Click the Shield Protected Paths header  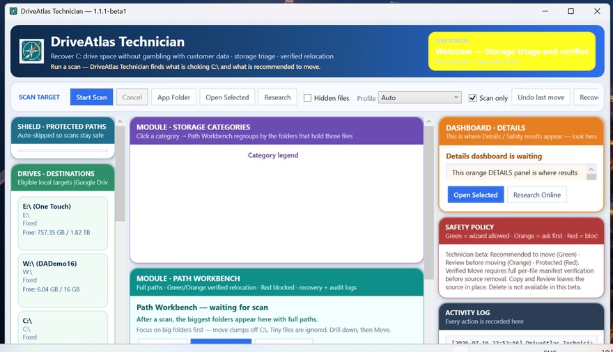pos(63,131)
